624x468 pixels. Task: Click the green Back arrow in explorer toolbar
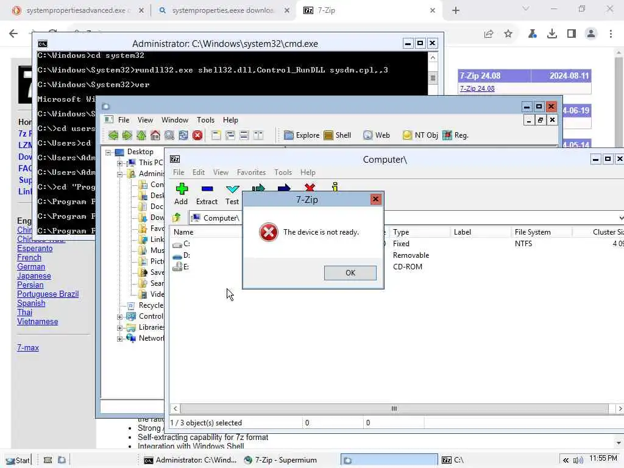113,135
